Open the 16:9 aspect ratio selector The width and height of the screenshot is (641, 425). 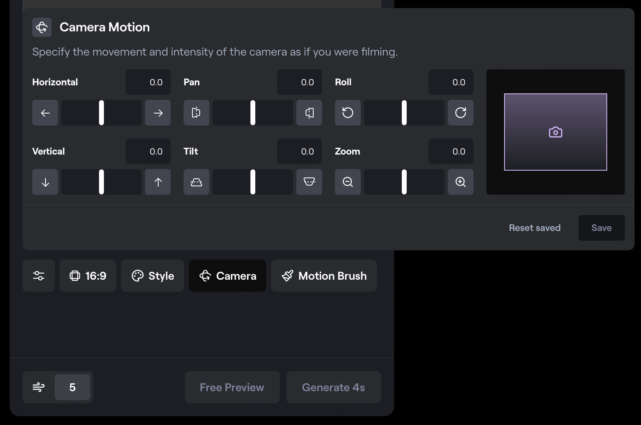pos(88,276)
